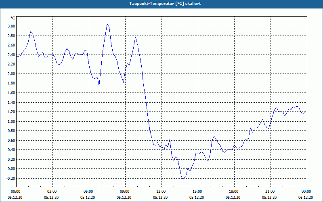
Task: Click the 1,00 y-axis value
Action: [12, 121]
